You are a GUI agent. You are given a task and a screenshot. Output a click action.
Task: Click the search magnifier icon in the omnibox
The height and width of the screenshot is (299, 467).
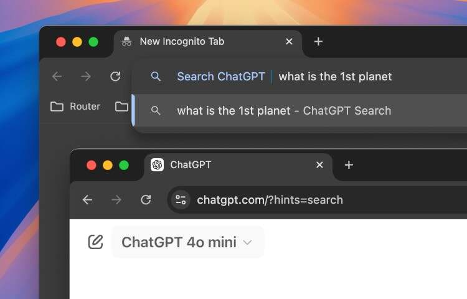[x=156, y=77]
